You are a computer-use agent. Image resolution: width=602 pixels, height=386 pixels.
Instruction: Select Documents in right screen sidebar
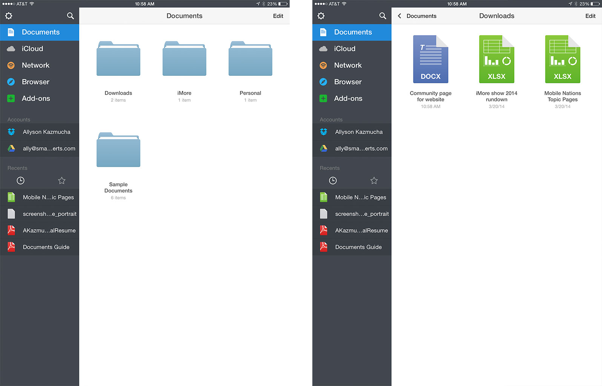(352, 32)
